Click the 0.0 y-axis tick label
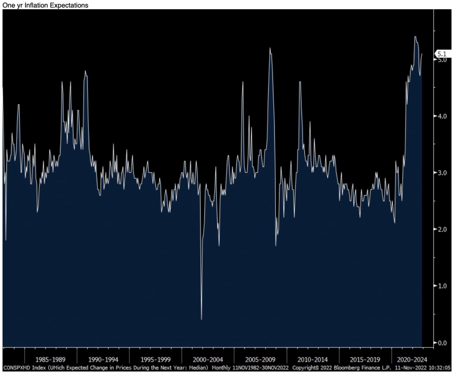The height and width of the screenshot is (372, 452). click(441, 342)
